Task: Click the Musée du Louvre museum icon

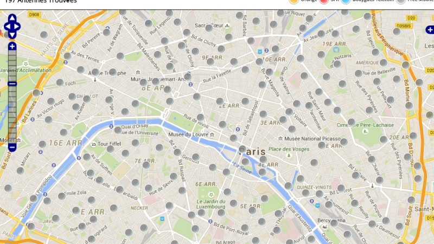Action: click(x=212, y=134)
